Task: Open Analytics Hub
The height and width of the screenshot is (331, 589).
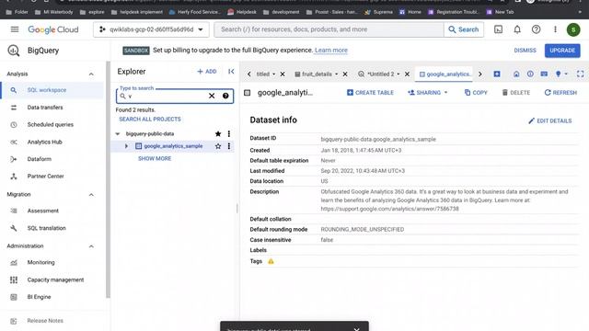Action: tap(45, 142)
